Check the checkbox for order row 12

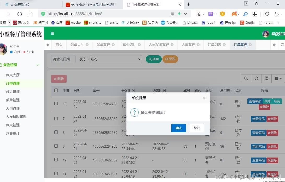pyautogui.click(x=56, y=160)
